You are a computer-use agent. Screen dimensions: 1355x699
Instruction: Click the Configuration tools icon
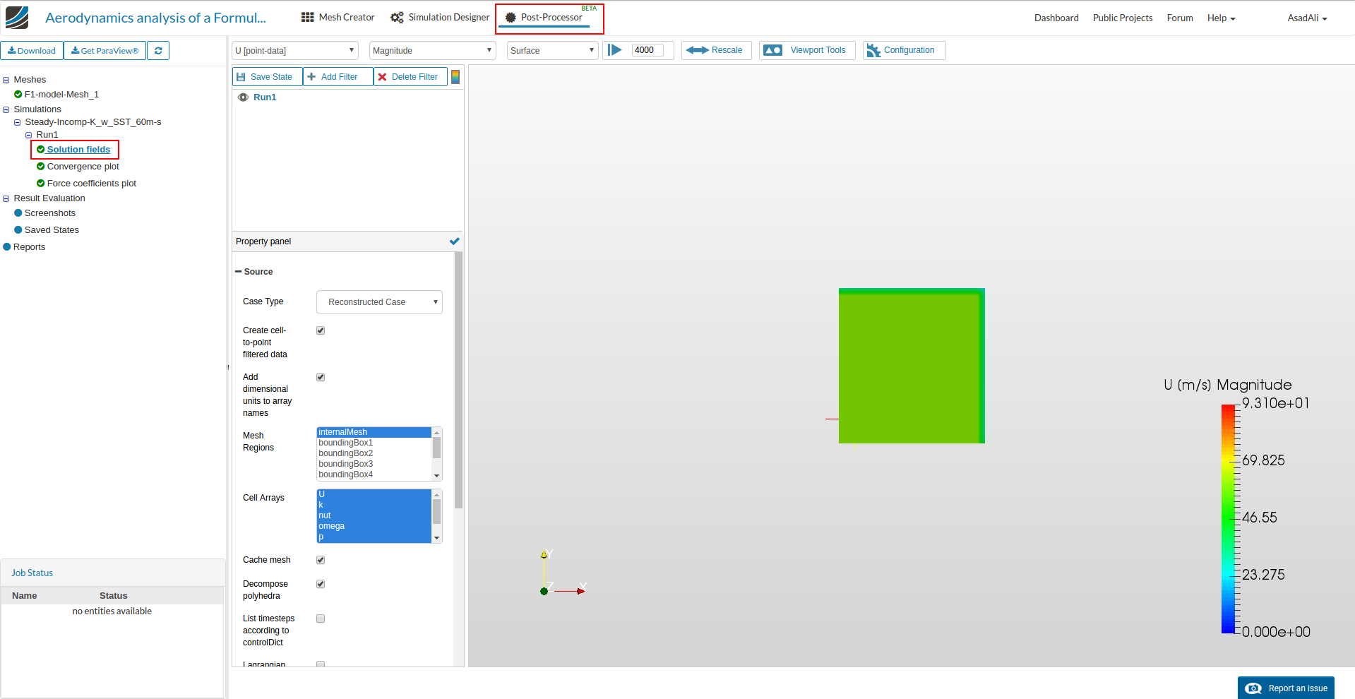tap(873, 50)
